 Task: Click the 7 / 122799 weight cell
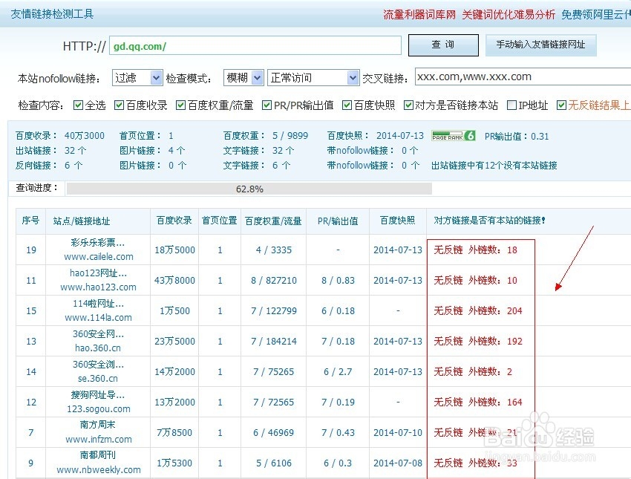pyautogui.click(x=274, y=310)
